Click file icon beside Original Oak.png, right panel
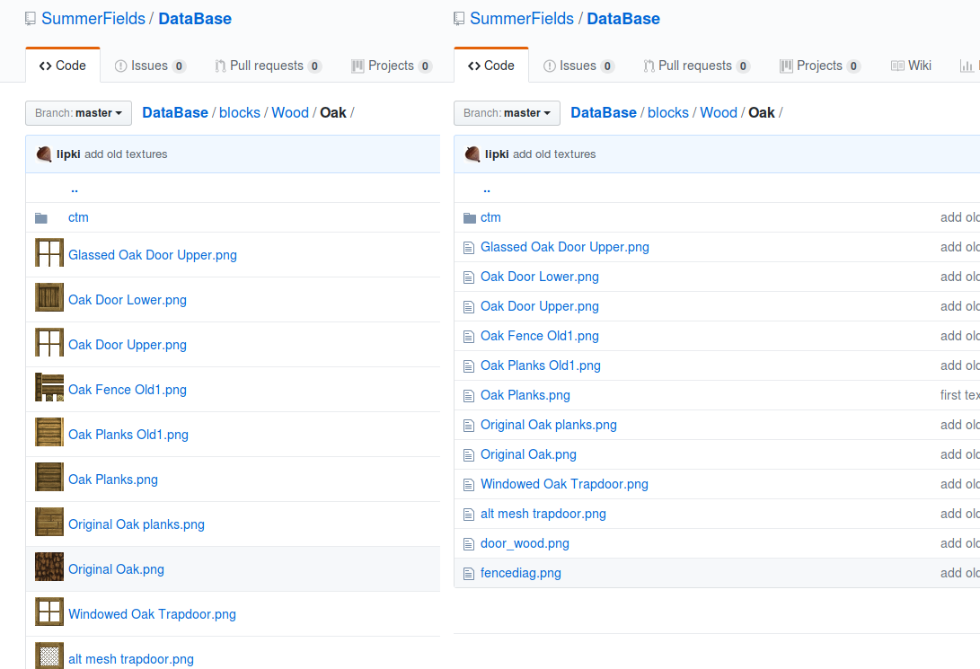The width and height of the screenshot is (980, 669). (469, 455)
